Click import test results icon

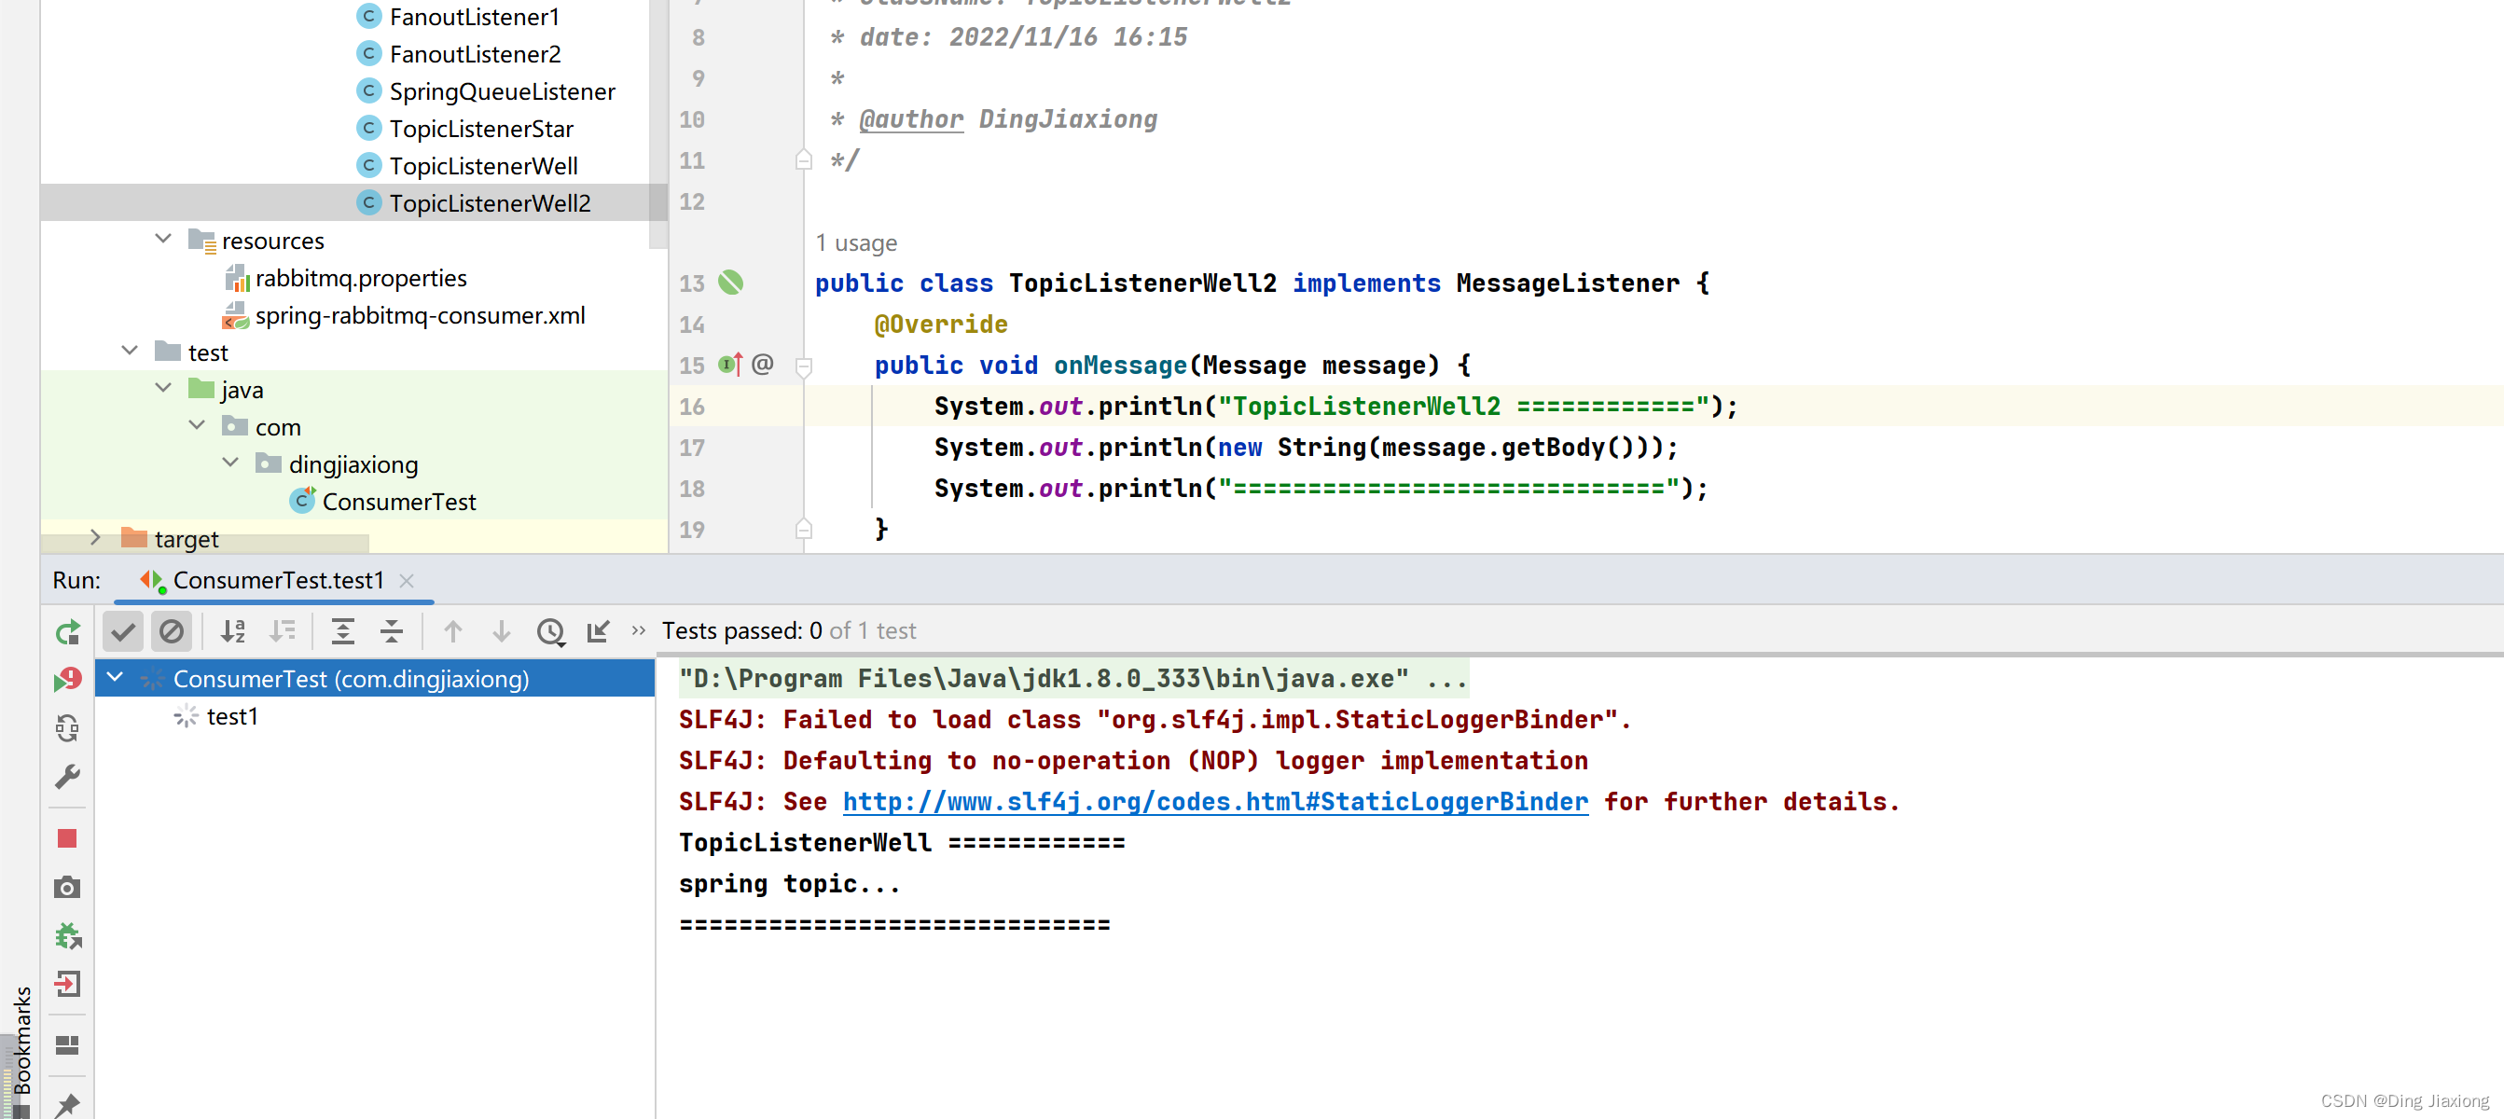599,632
